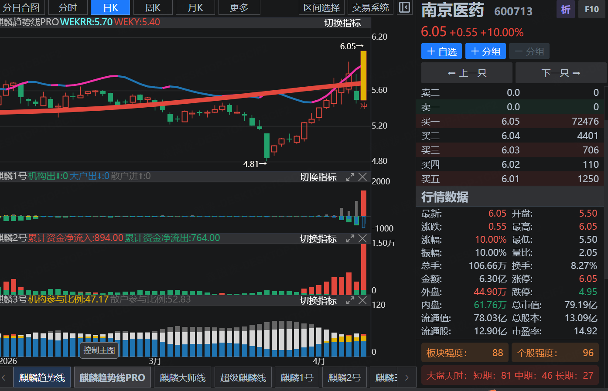The image size is (608, 391).
Task: Expand the 麒麟1号 indicator panel
Action: coord(350,177)
